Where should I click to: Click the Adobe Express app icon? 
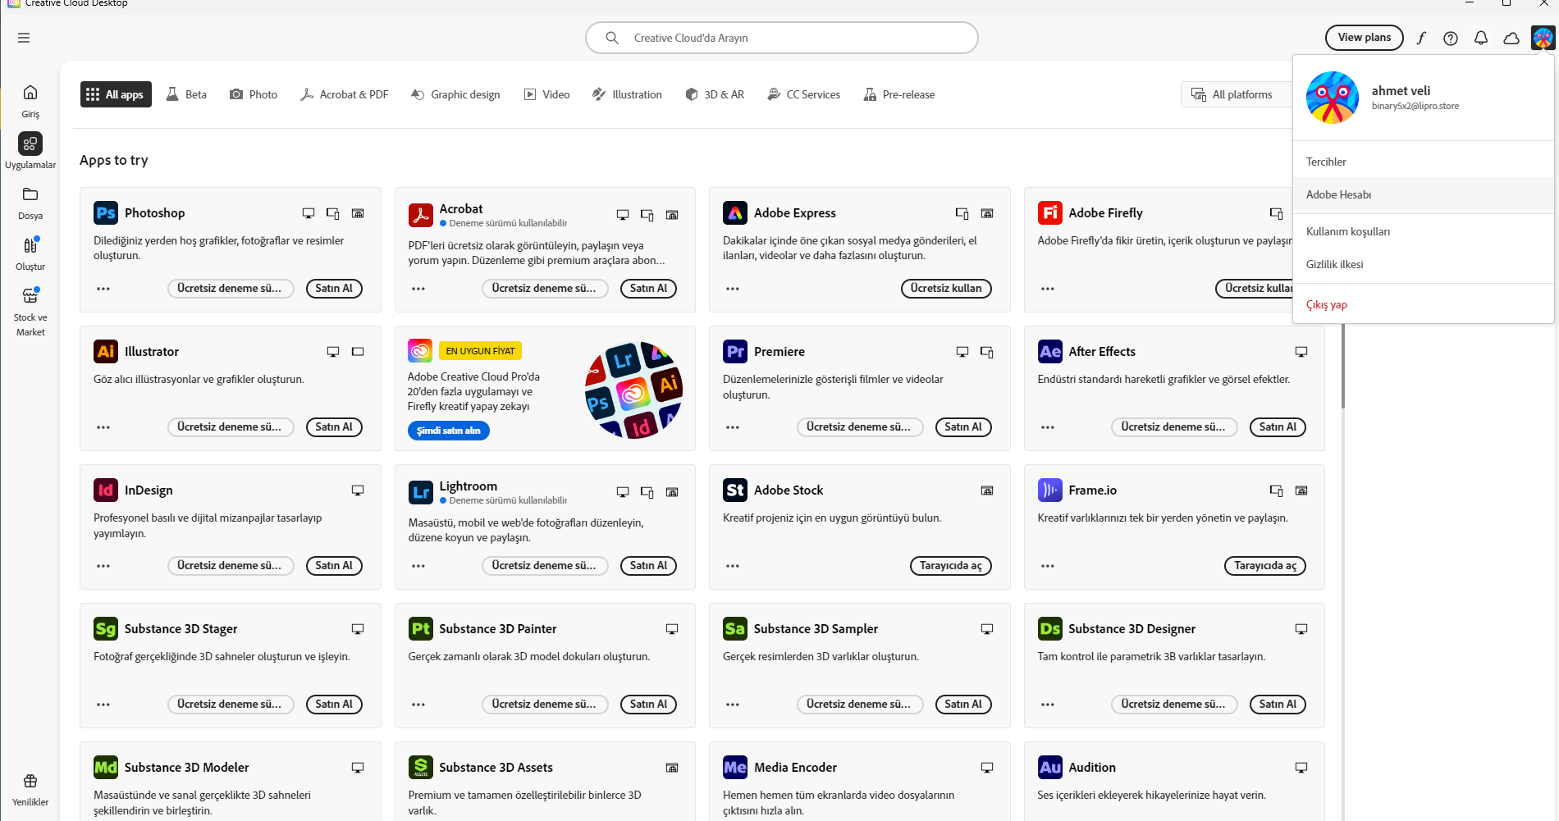(x=735, y=213)
